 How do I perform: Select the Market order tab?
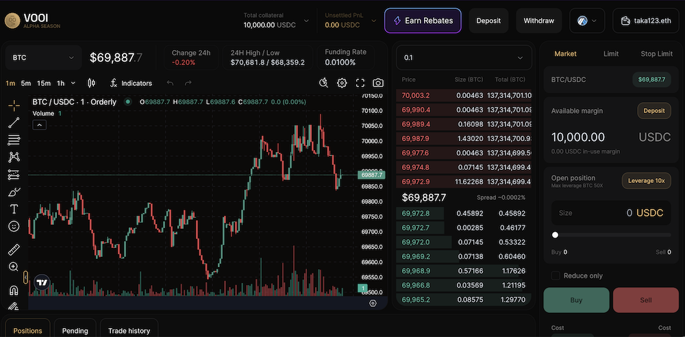[x=565, y=53]
